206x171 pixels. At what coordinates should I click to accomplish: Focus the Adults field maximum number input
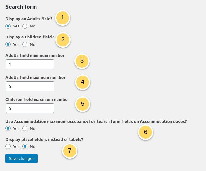[30, 86]
